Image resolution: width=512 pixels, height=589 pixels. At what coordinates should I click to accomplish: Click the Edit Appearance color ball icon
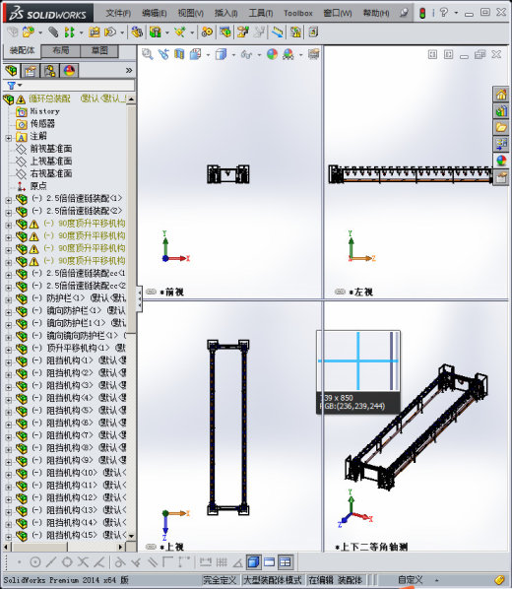[272, 54]
